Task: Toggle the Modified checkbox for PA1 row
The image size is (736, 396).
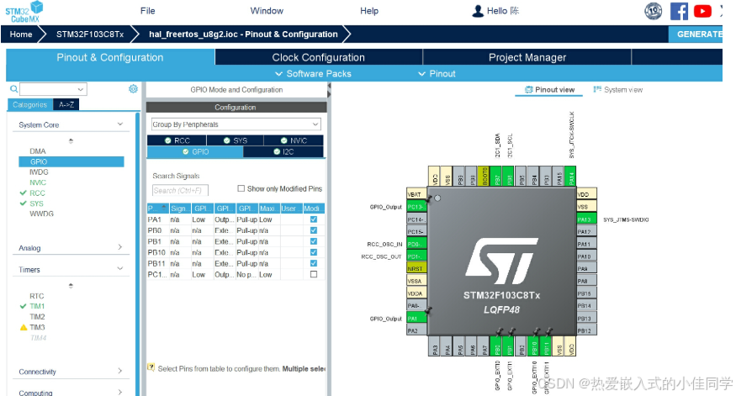Action: 314,219
